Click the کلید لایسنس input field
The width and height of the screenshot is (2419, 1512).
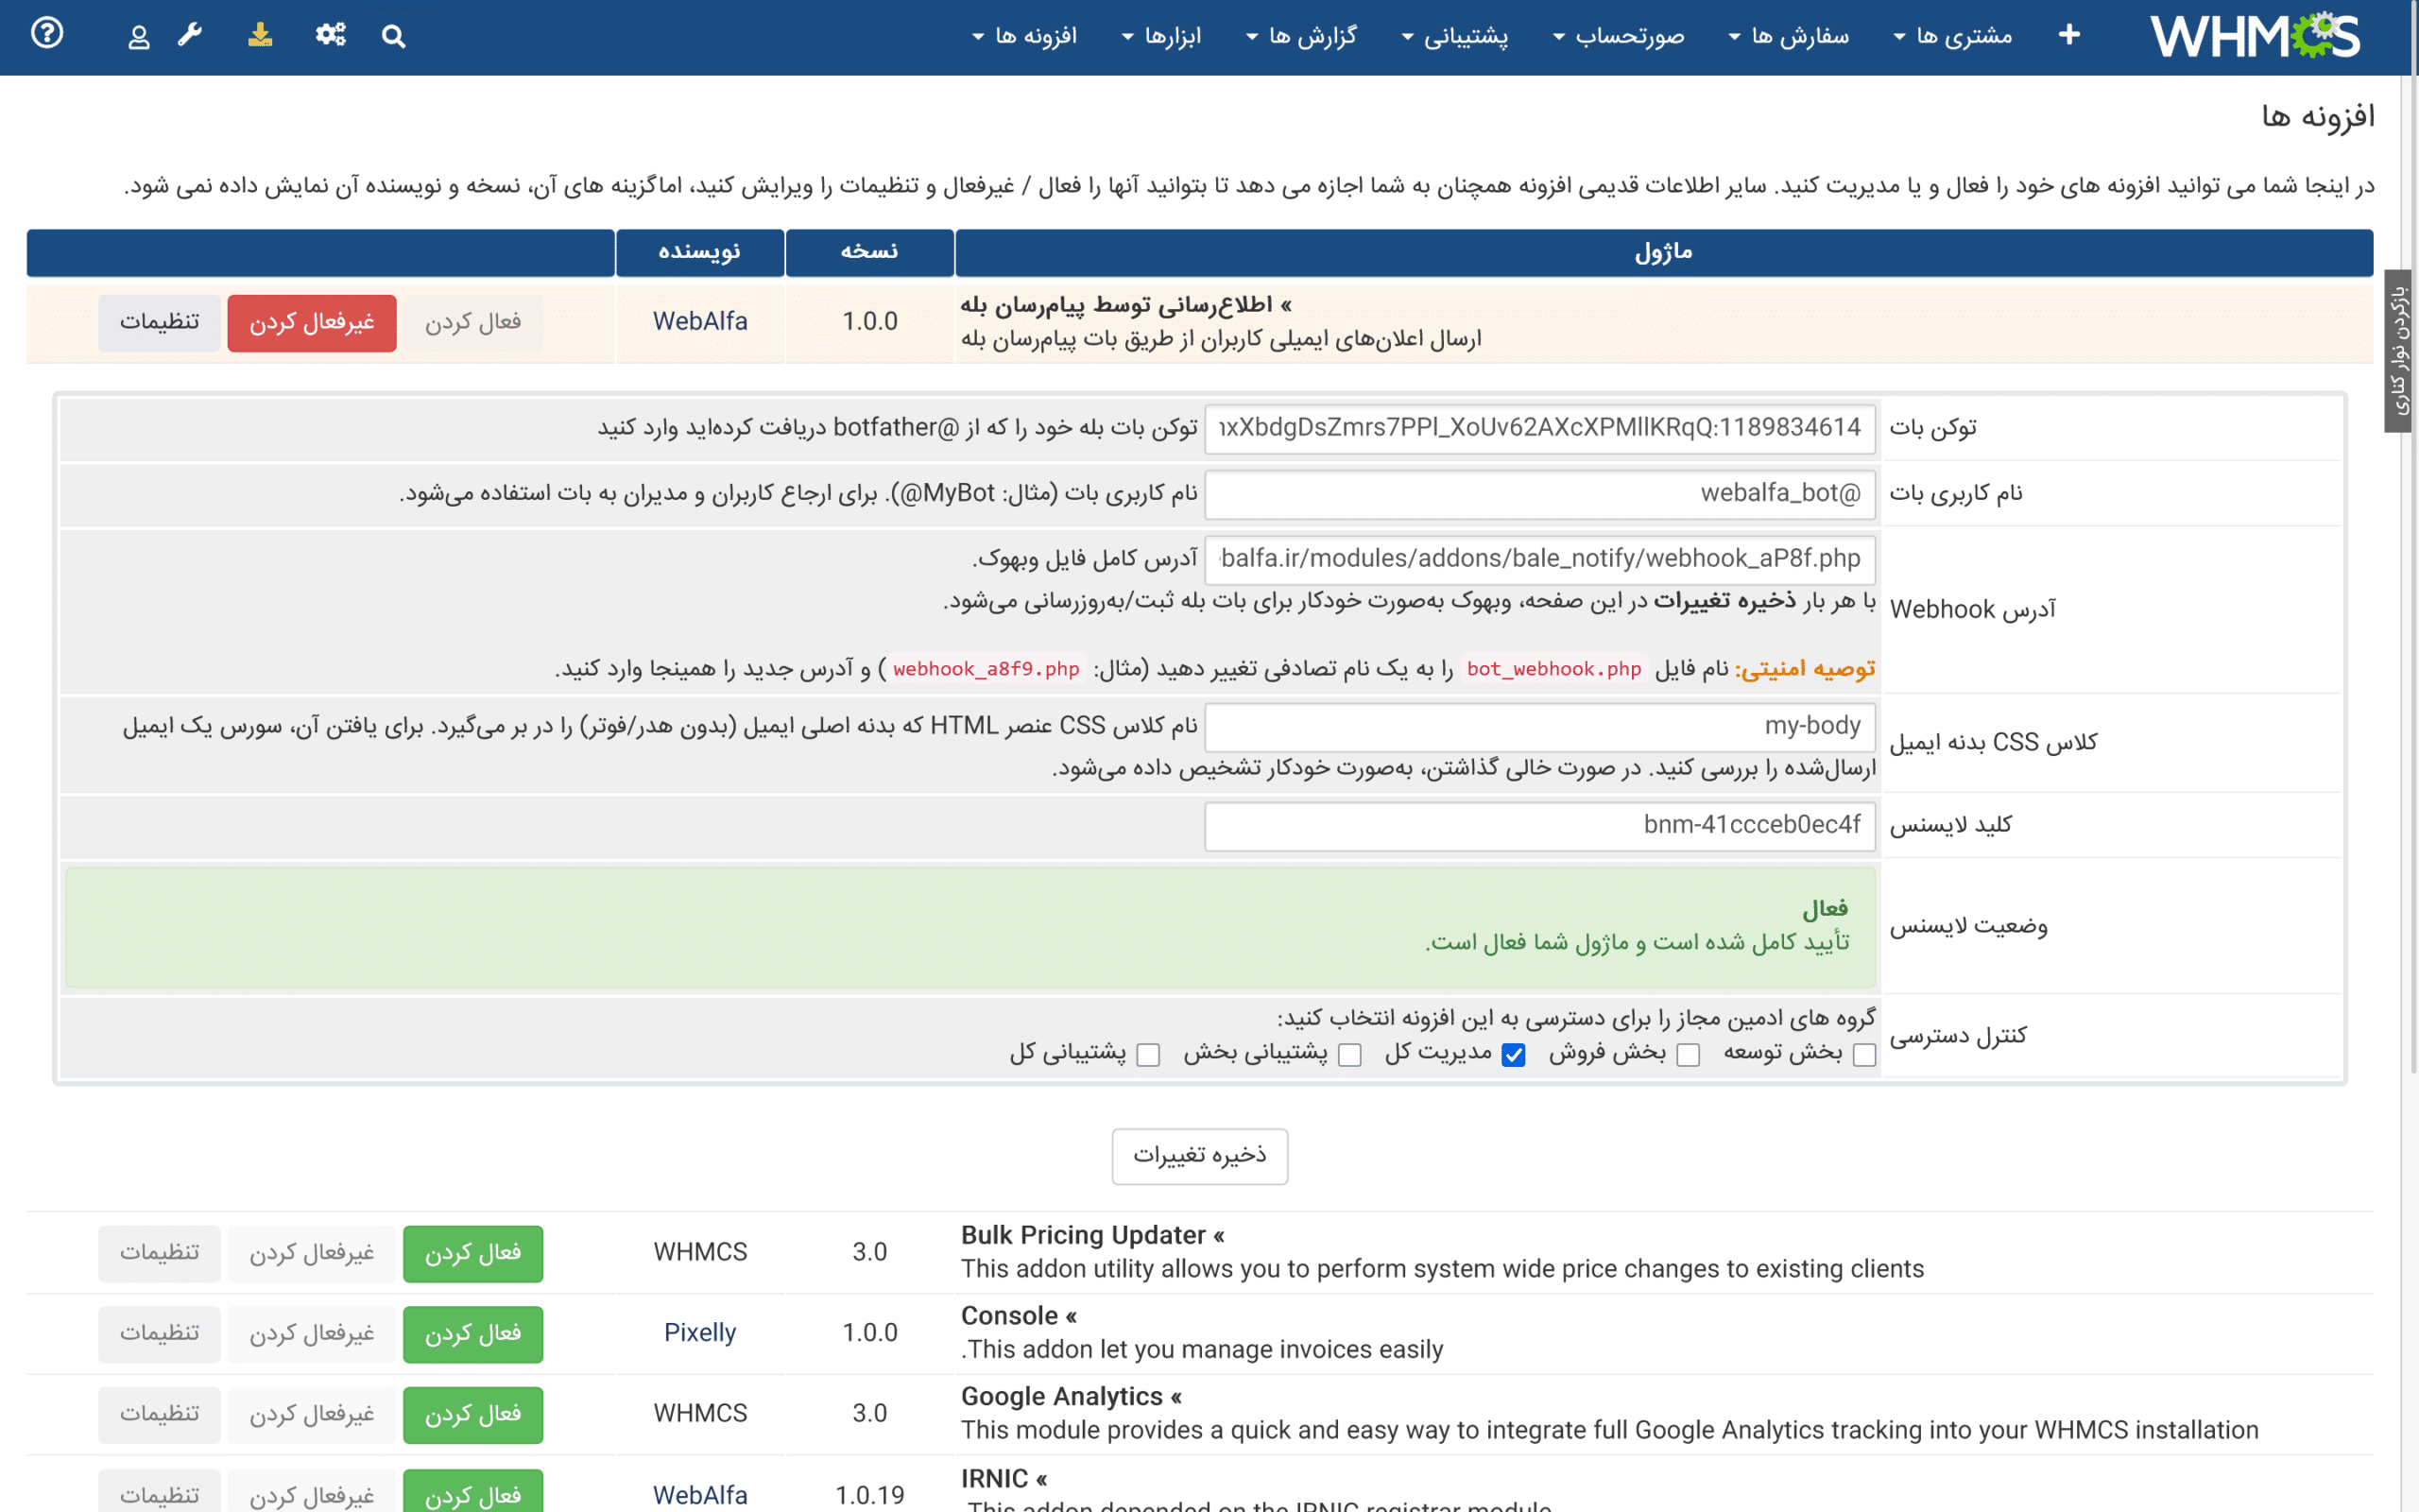tap(1539, 825)
